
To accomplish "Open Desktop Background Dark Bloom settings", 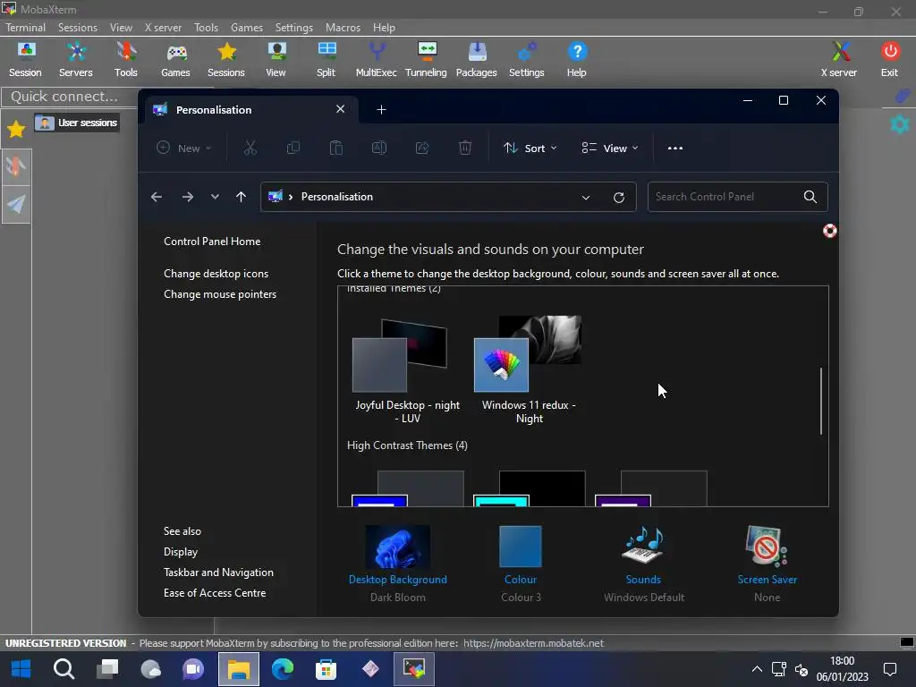I will click(x=398, y=564).
